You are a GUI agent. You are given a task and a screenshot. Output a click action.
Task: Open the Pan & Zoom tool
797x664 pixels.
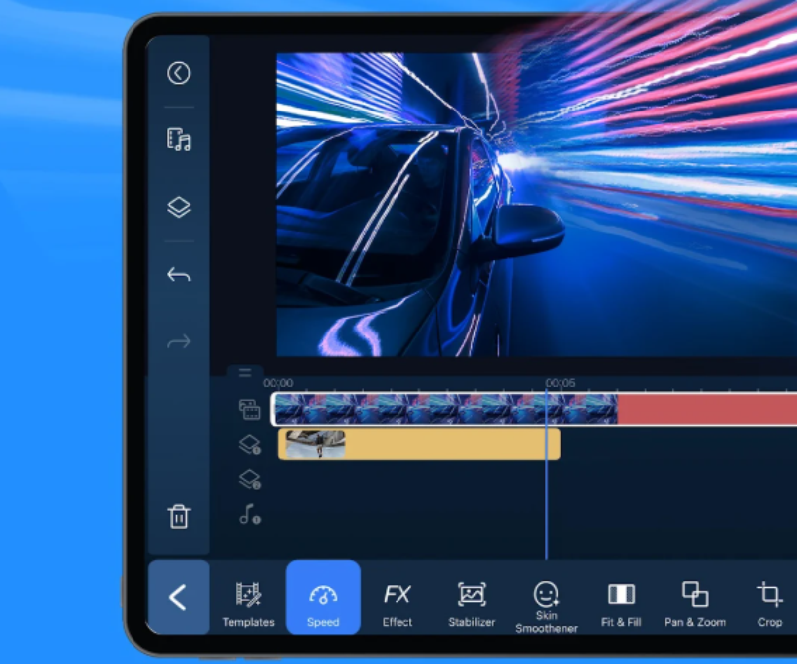(695, 604)
